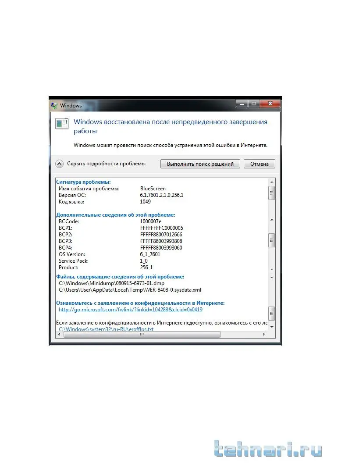Image resolution: width=345 pixels, height=471 pixels.
Task: Click "Ознакомьтесь с заявлением о конфиденциальности" heading
Action: (140, 303)
